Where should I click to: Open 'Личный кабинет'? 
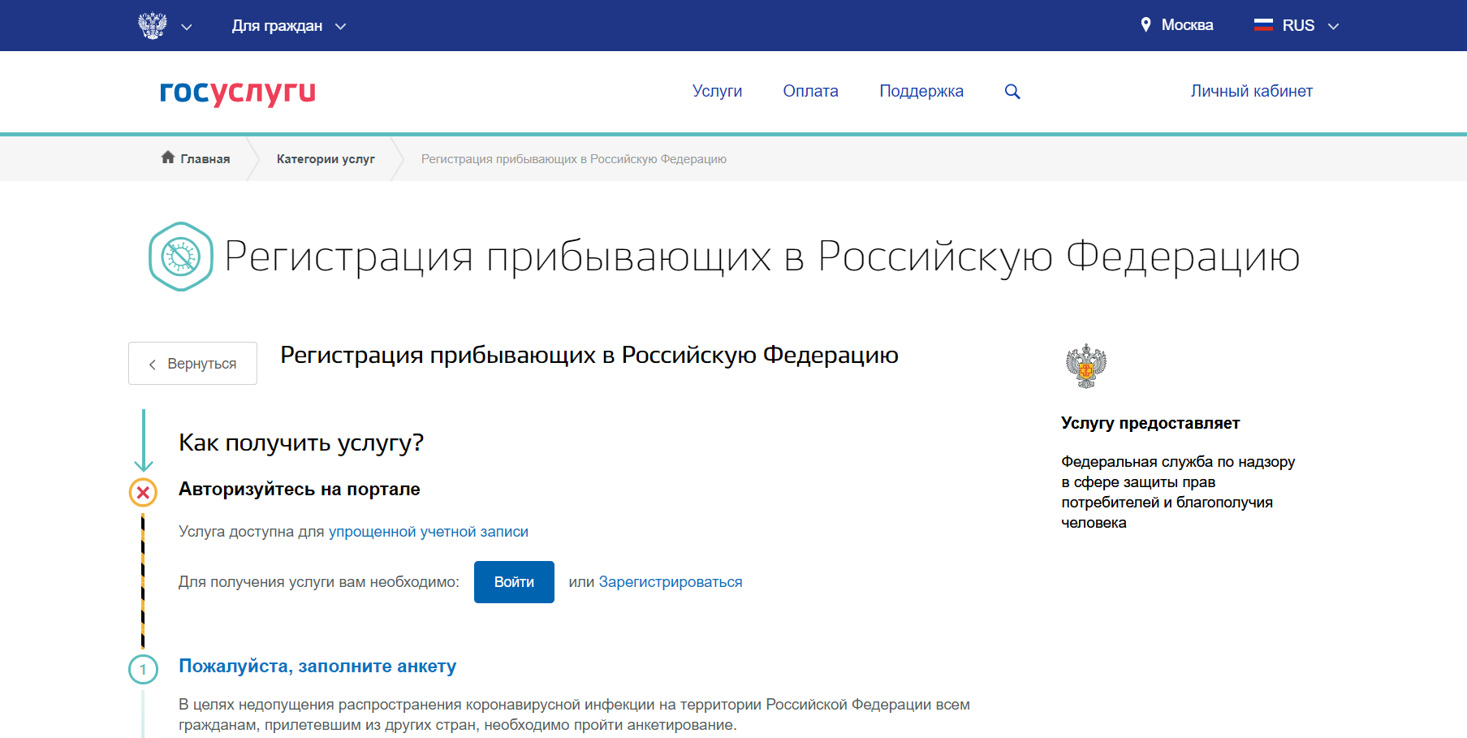click(1251, 91)
